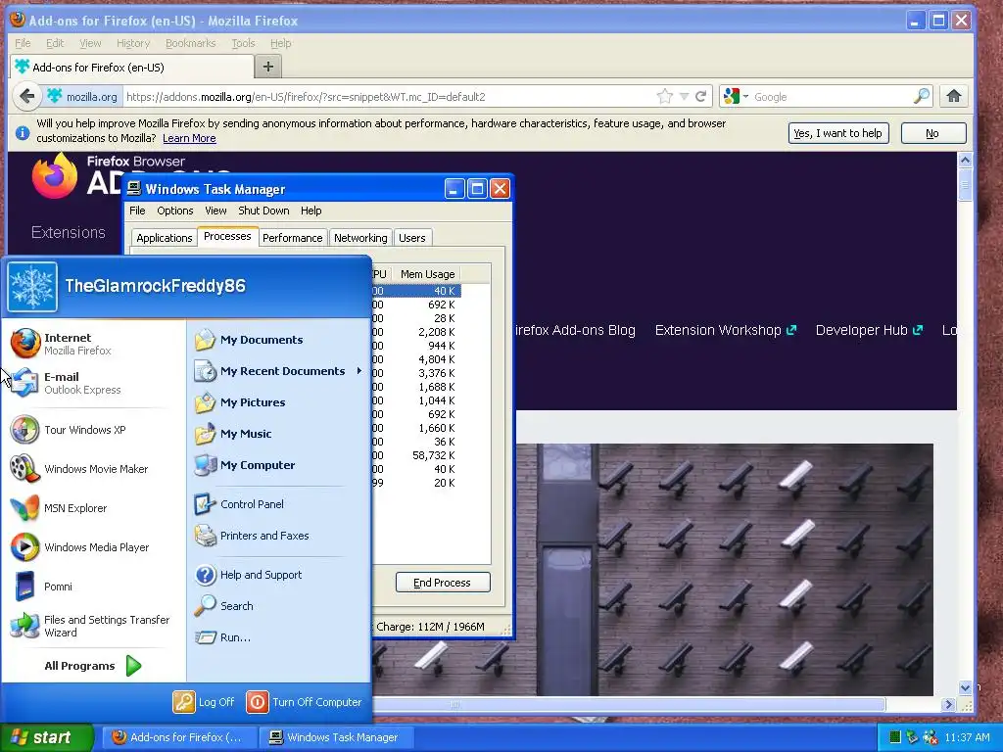The image size is (1003, 752).
Task: Open URL history dropdown arrow
Action: coord(684,97)
